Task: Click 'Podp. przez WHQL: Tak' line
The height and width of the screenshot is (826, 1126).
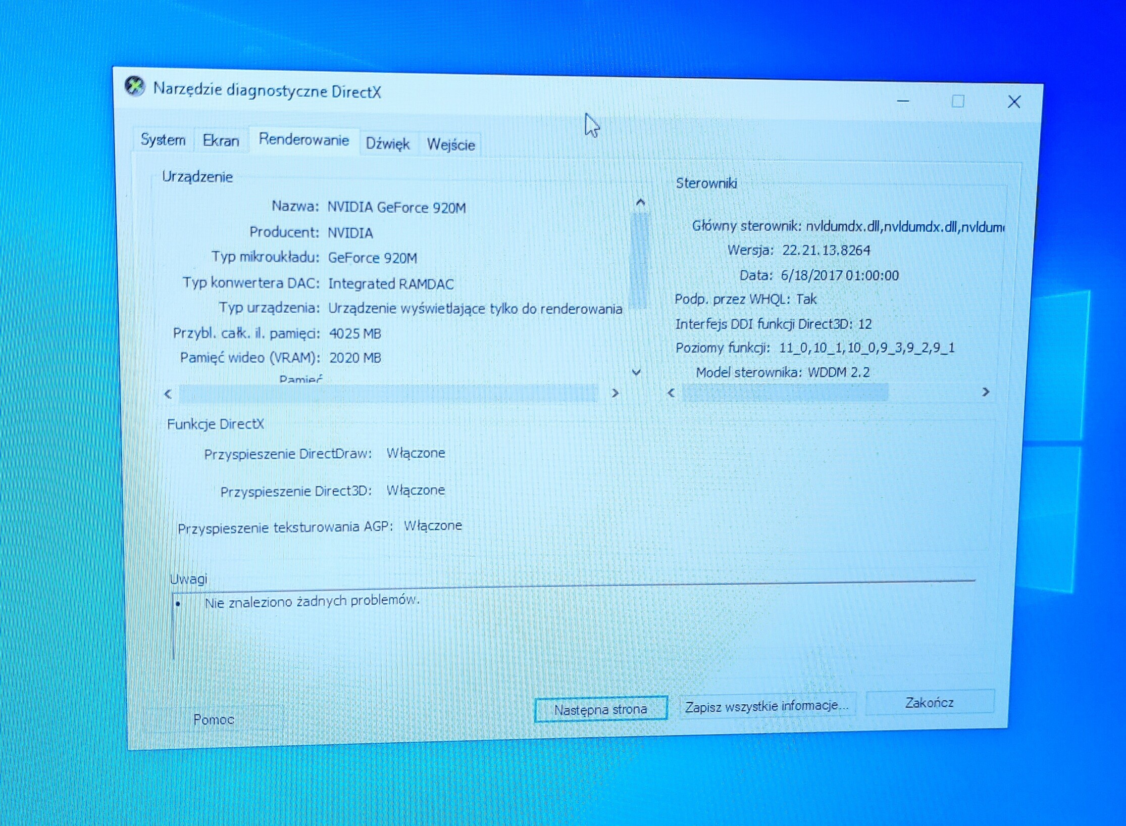Action: (746, 299)
